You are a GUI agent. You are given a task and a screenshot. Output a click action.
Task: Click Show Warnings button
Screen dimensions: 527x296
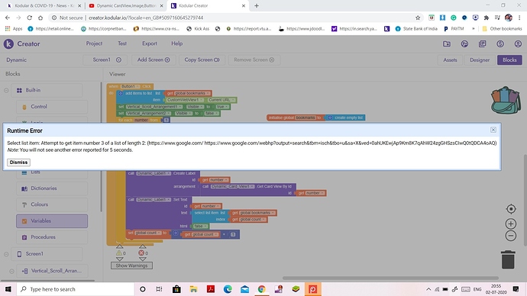coord(131,265)
